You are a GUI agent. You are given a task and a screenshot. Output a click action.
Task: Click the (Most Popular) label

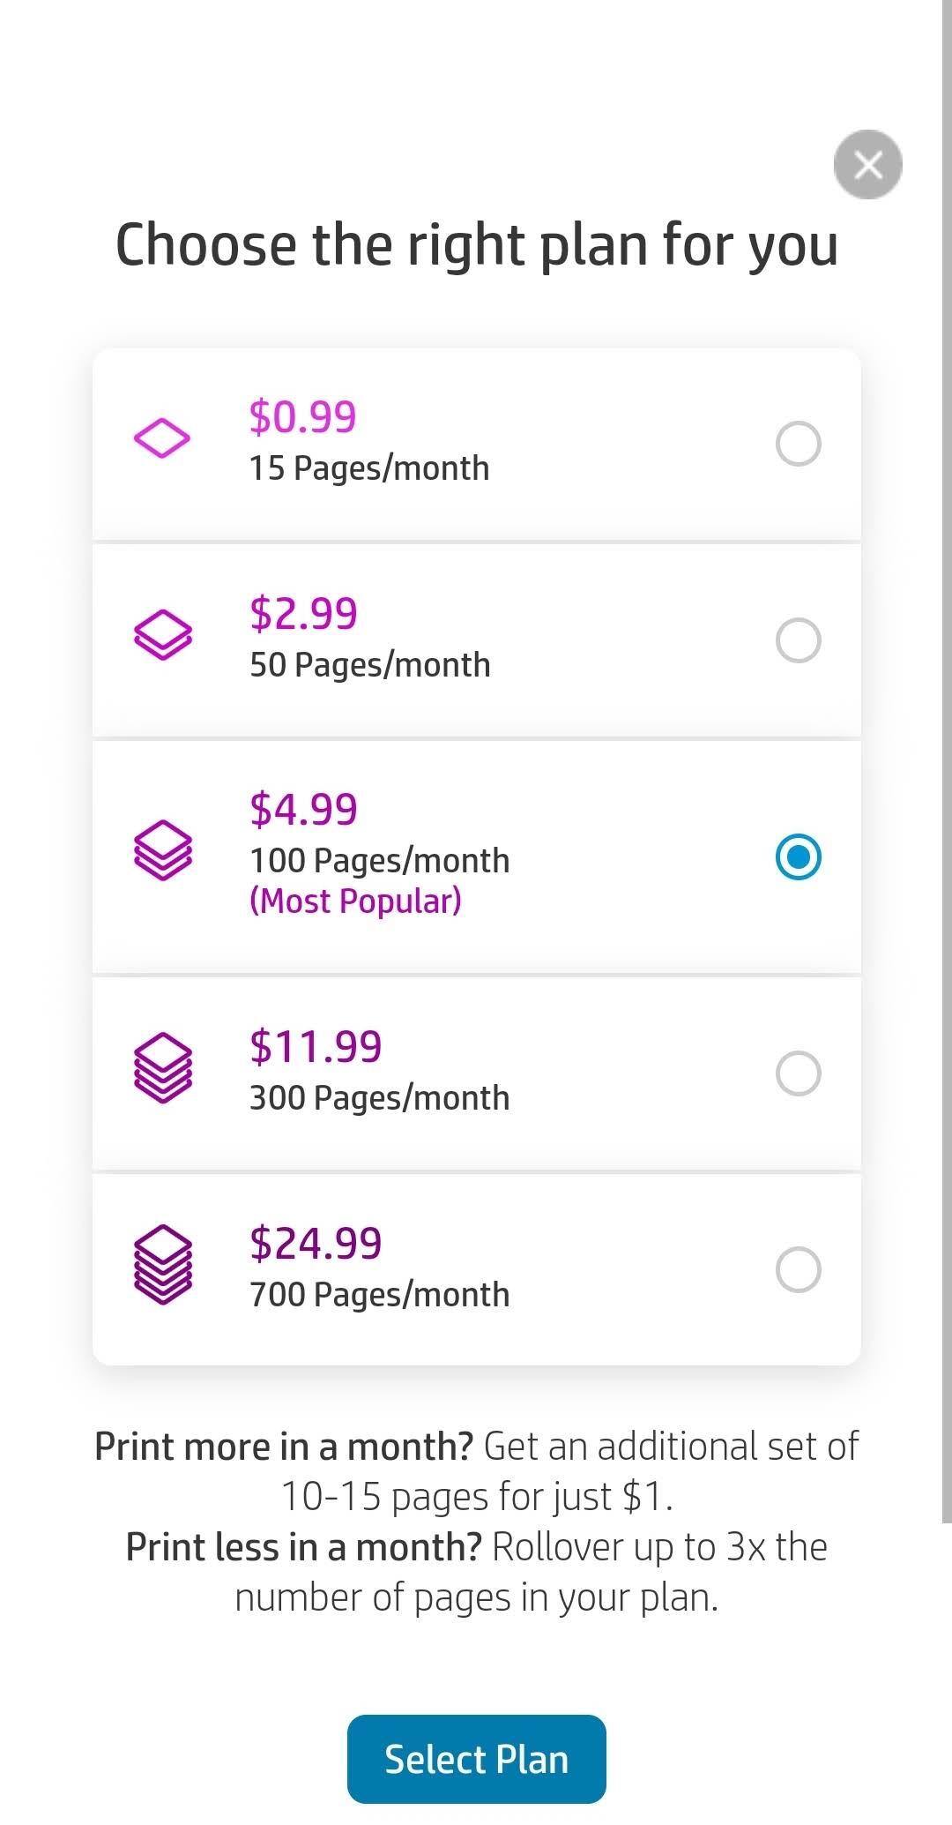click(355, 901)
